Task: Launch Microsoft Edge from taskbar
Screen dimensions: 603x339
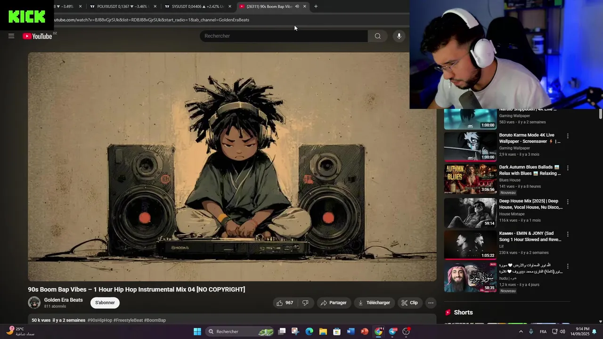Action: 309,331
